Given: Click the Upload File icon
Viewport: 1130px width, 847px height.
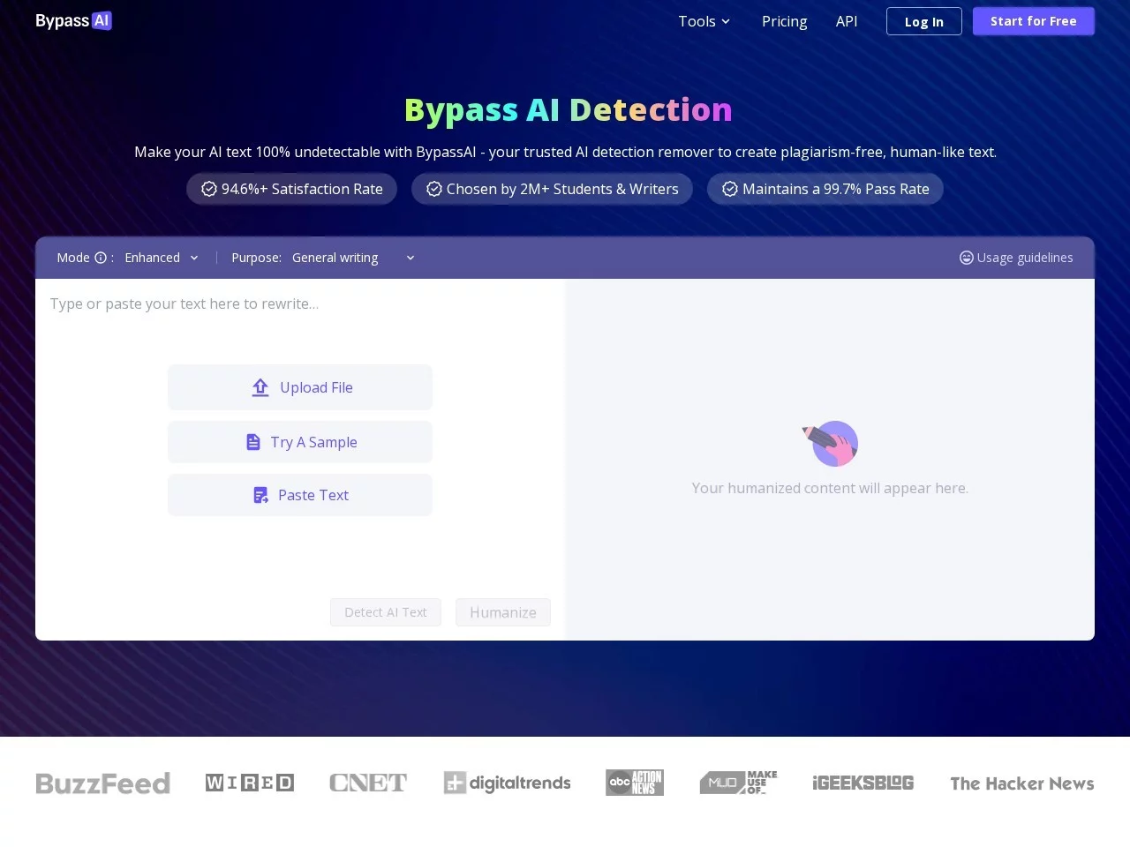Looking at the screenshot, I should (260, 387).
